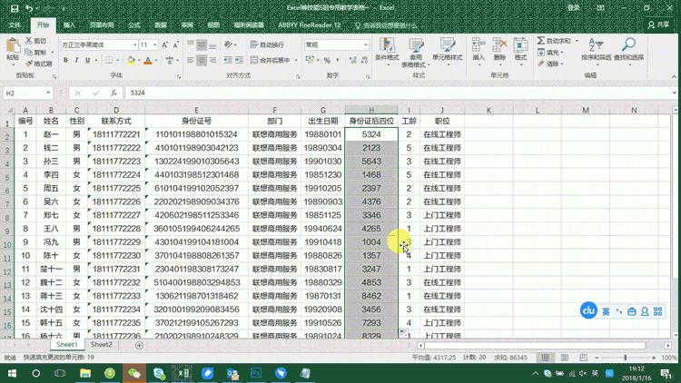The width and height of the screenshot is (681, 383).
Task: Increase font size with larger A icon
Action: click(x=164, y=44)
